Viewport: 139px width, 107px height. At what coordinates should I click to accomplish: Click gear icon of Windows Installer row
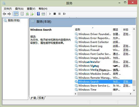pos(76,62)
